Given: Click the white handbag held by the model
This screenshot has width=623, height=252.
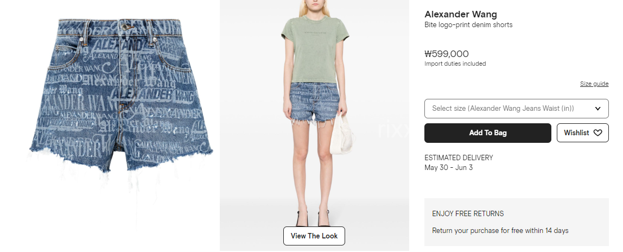Looking at the screenshot, I should pyautogui.click(x=342, y=134).
